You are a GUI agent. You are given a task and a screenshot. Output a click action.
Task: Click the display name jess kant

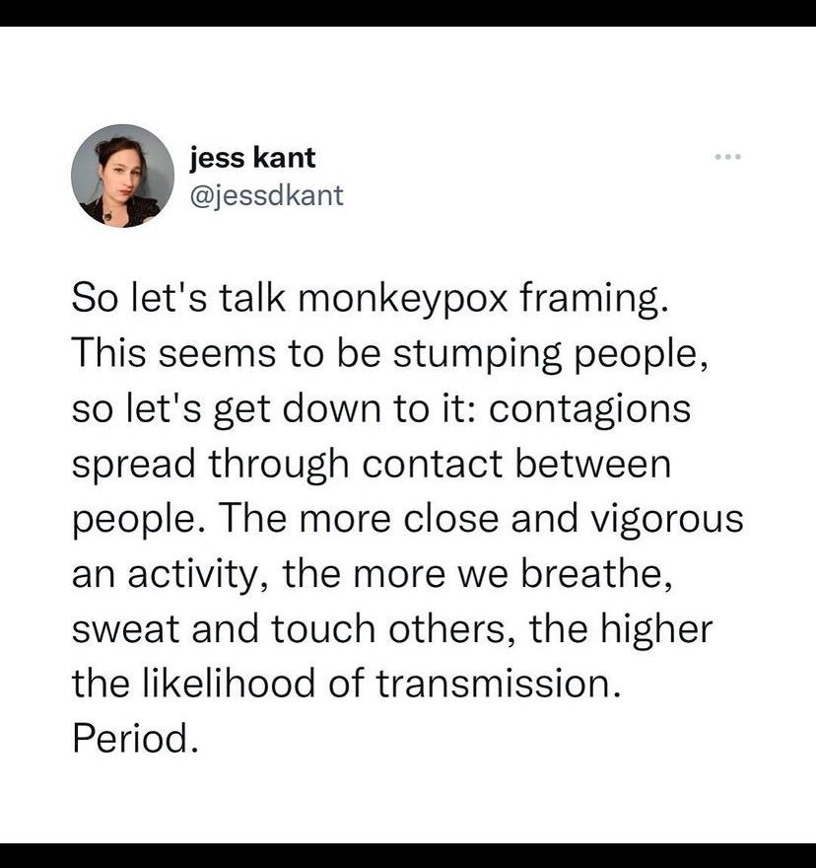(x=252, y=158)
